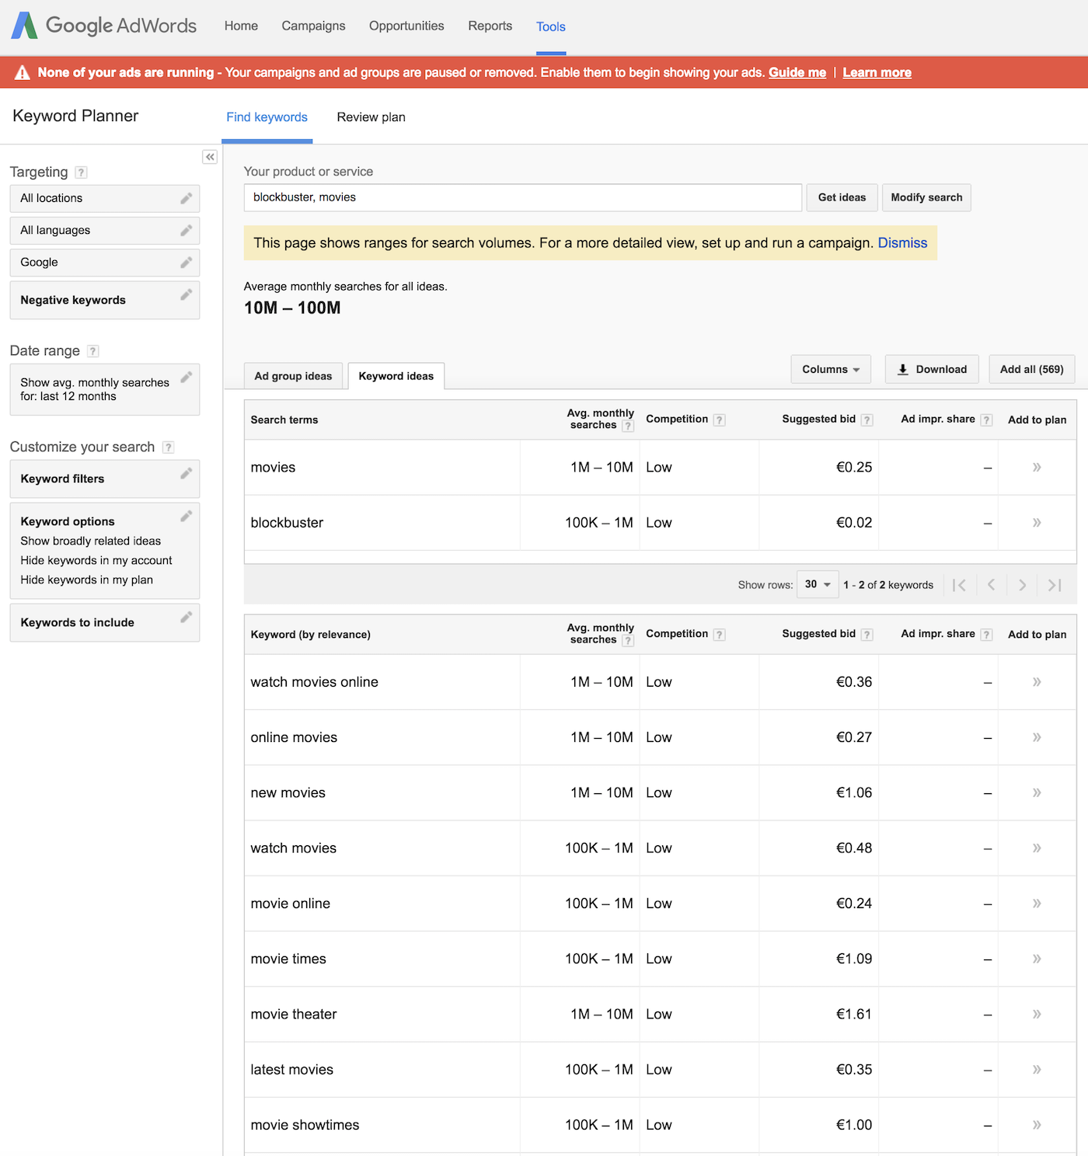Sort Search terms table by Avg. monthly searches

click(600, 419)
